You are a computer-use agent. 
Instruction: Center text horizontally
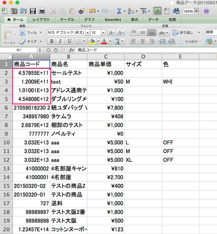142,41
